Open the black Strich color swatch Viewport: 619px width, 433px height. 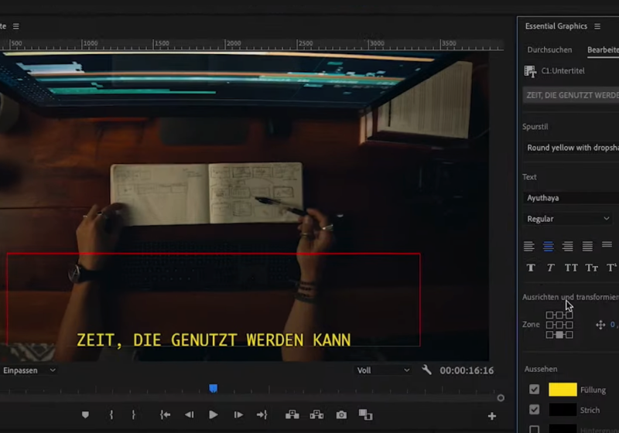click(563, 410)
